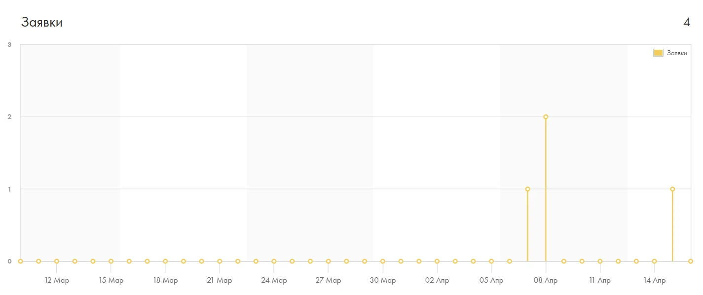The width and height of the screenshot is (703, 295).
Task: Click the last data marker at chart's right edge
Action: tap(691, 261)
